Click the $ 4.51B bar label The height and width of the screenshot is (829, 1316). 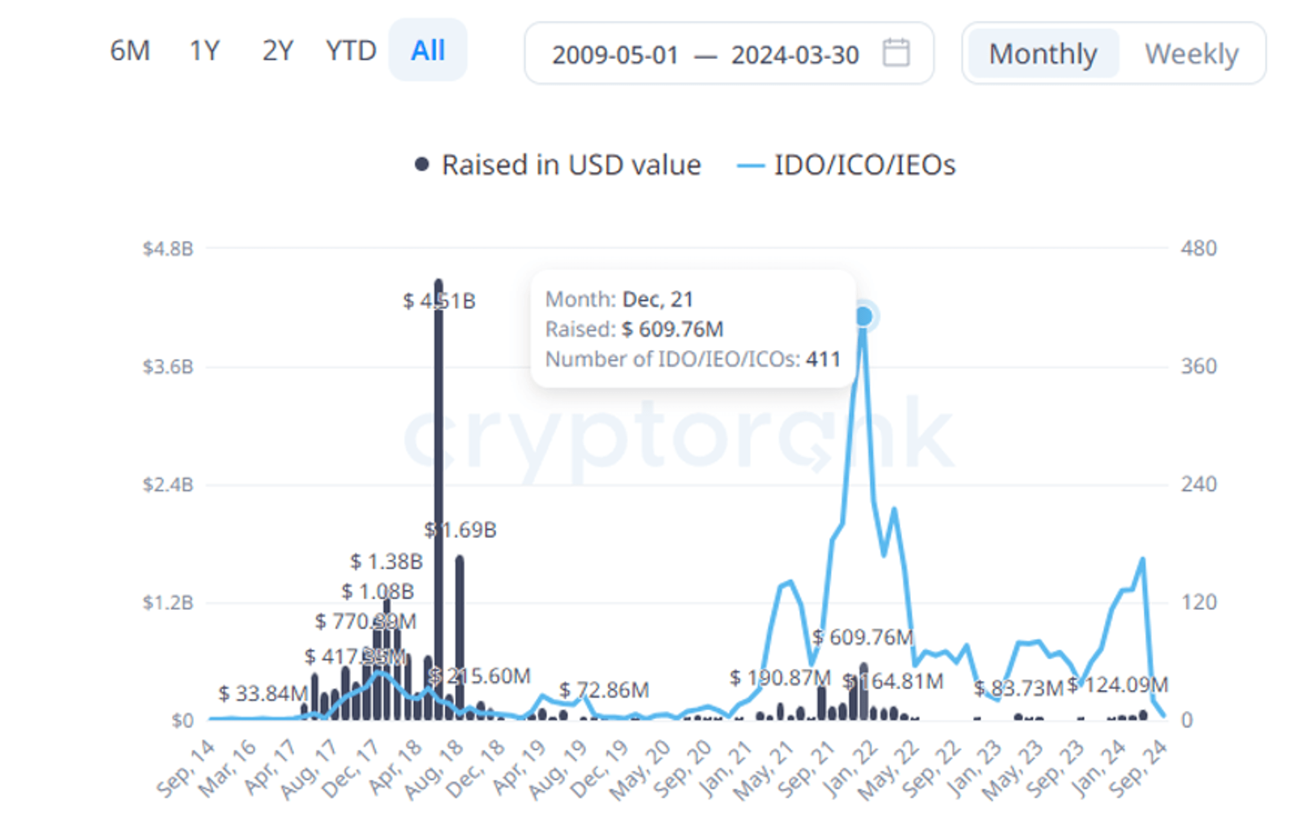(440, 301)
